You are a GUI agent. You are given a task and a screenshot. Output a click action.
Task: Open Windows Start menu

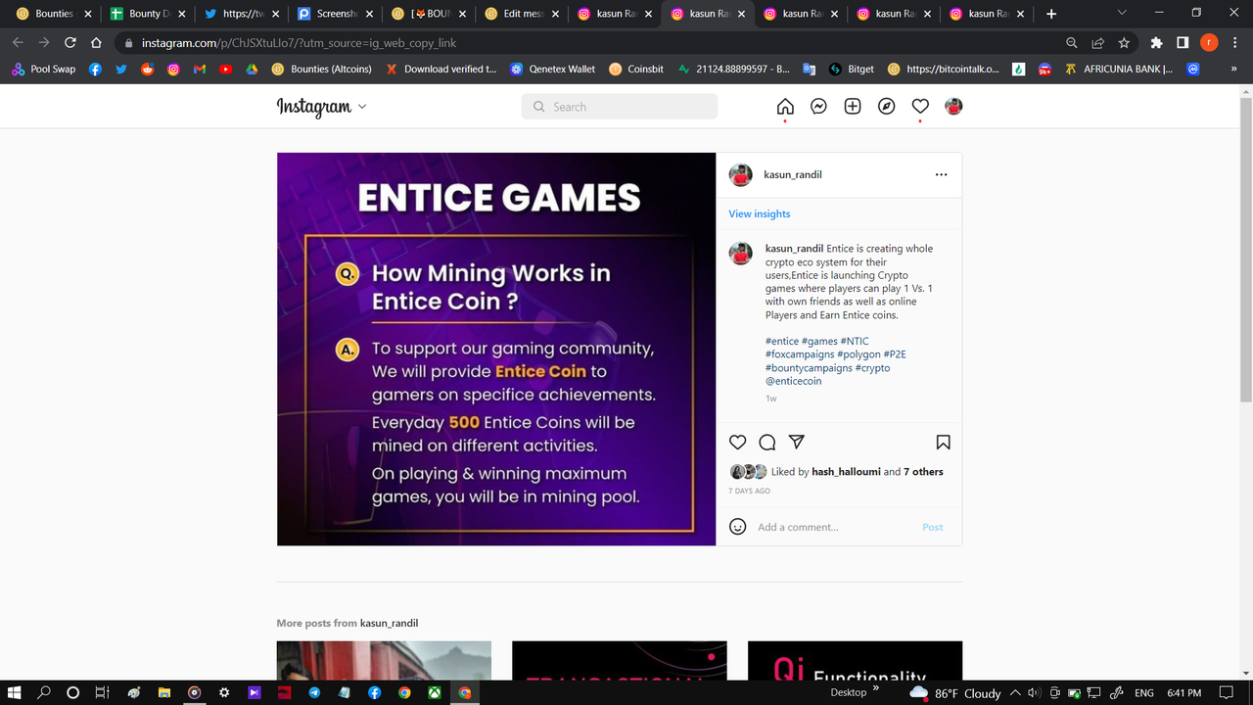(16, 692)
